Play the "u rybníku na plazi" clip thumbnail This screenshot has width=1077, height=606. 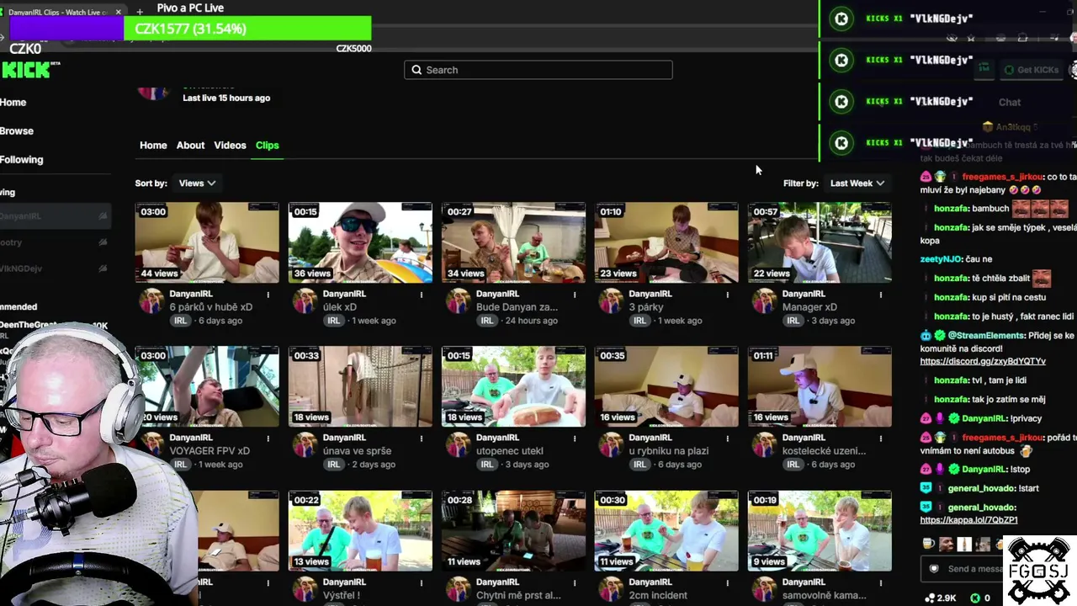tap(666, 386)
